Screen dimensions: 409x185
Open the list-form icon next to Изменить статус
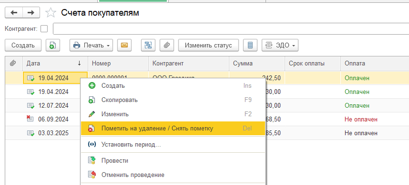pyautogui.click(x=250, y=45)
